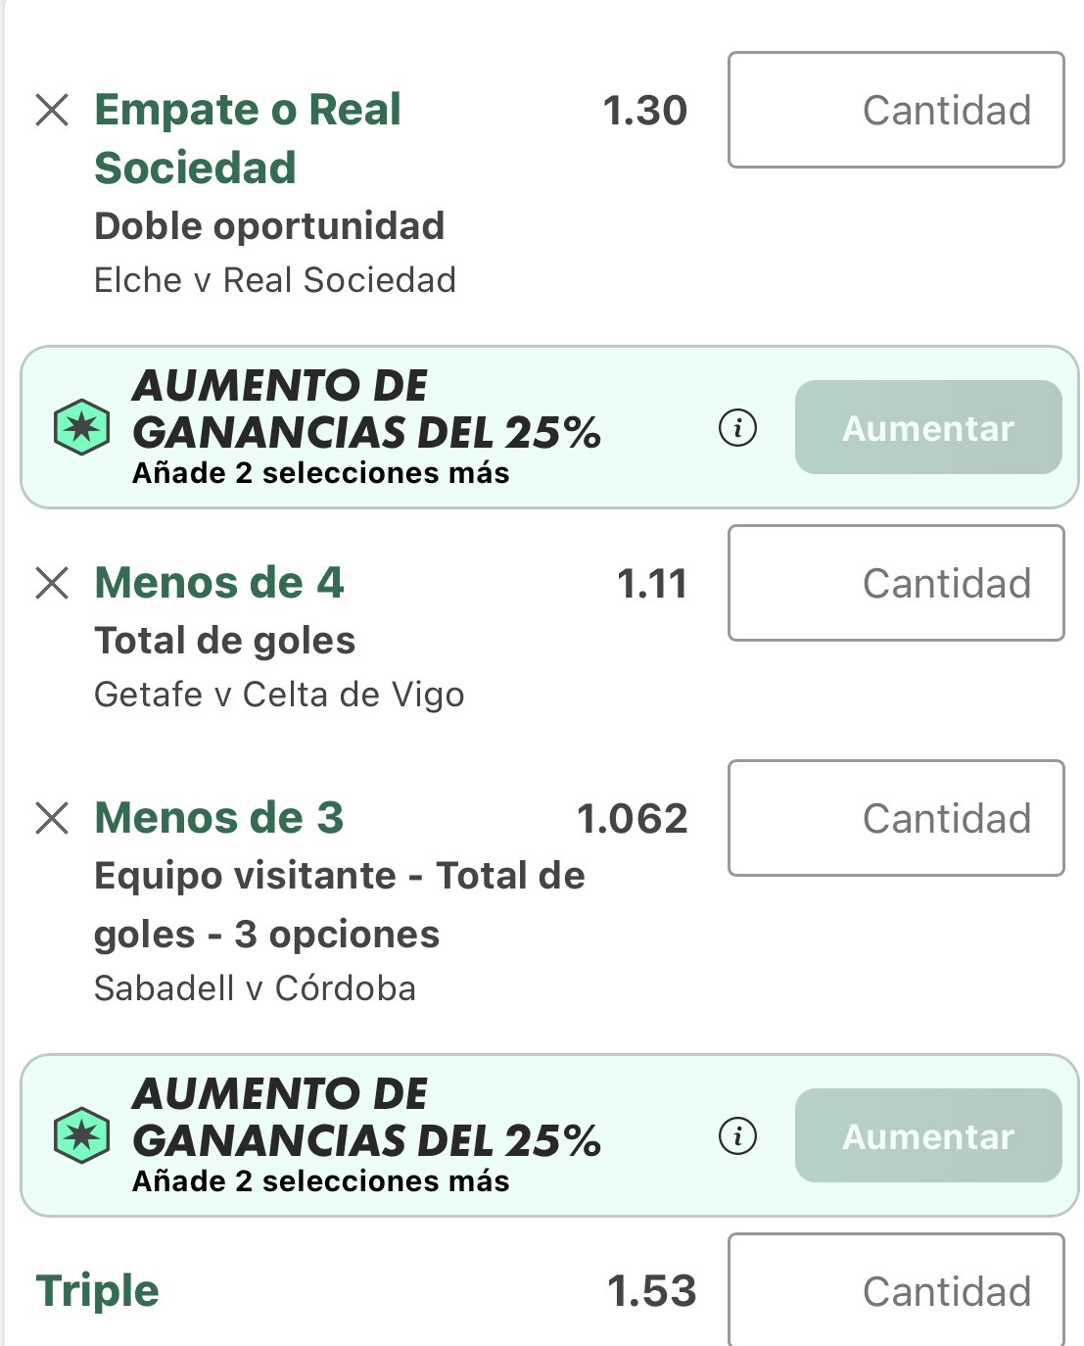Open the Menos de 3 selection title

click(x=219, y=818)
